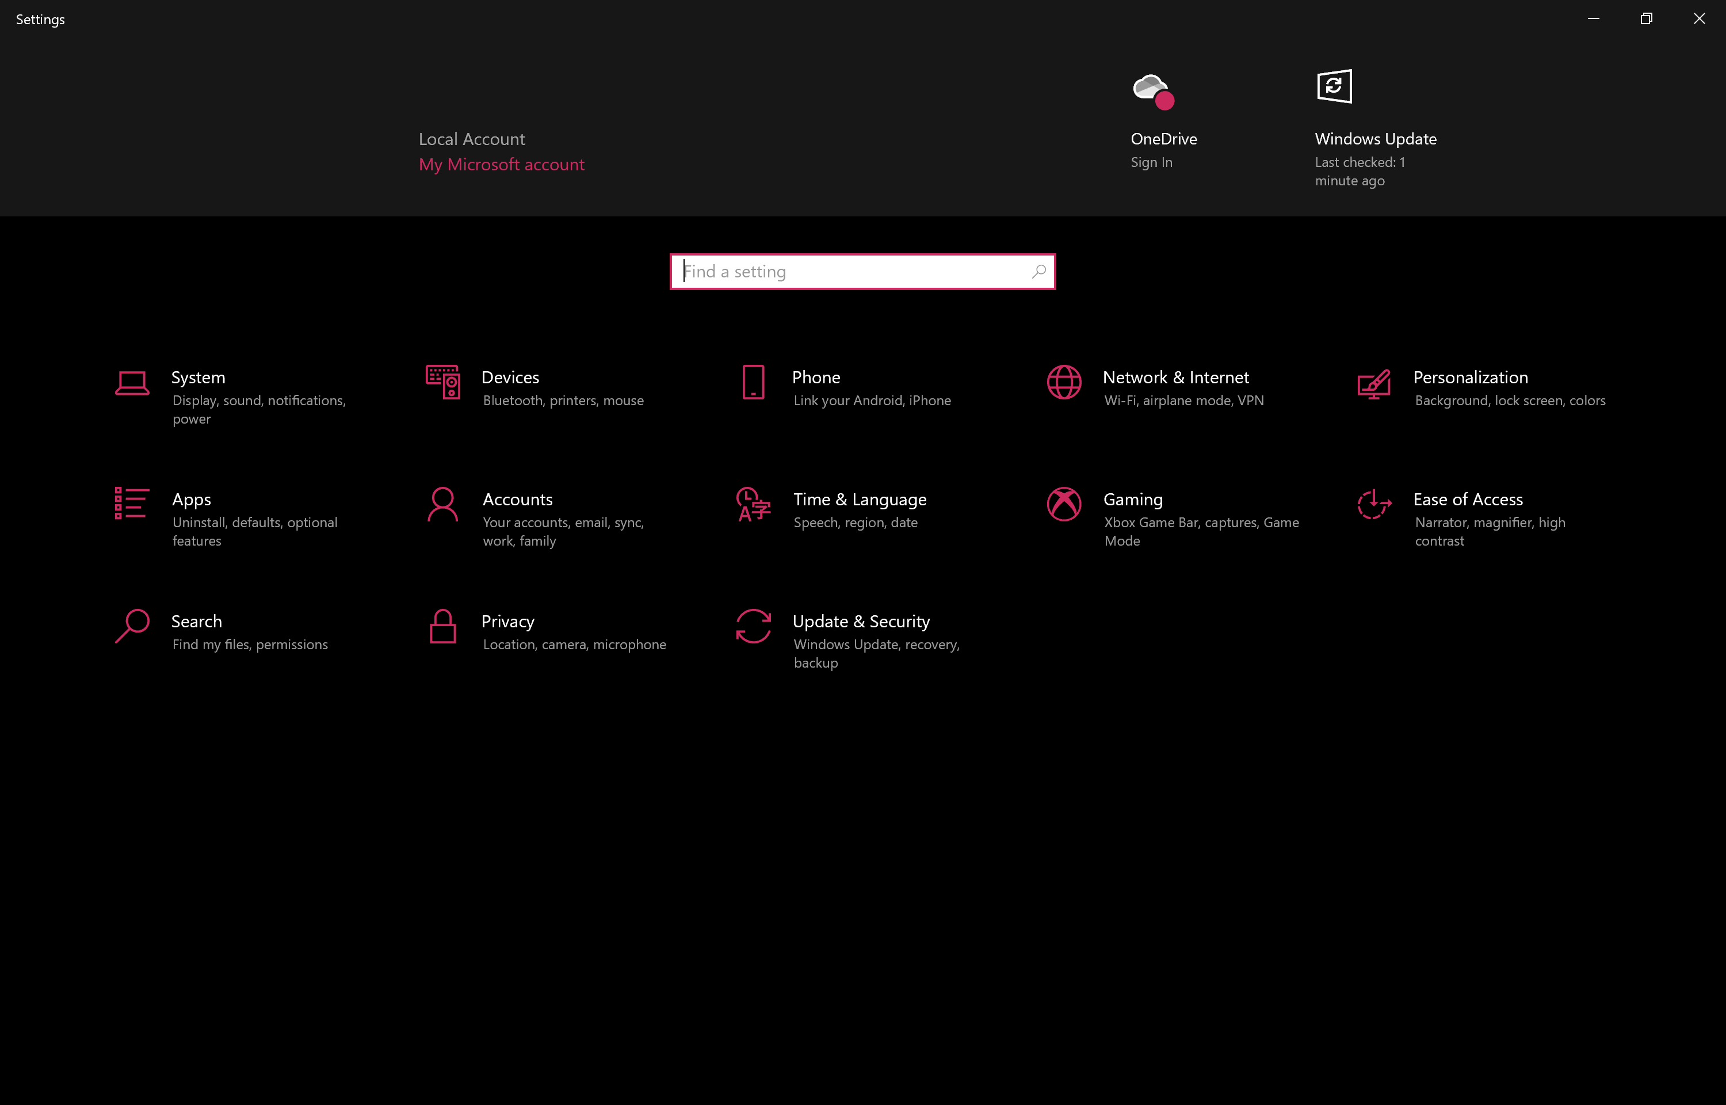Click the Devices keyboard and speaker icon
1726x1105 pixels.
[442, 383]
